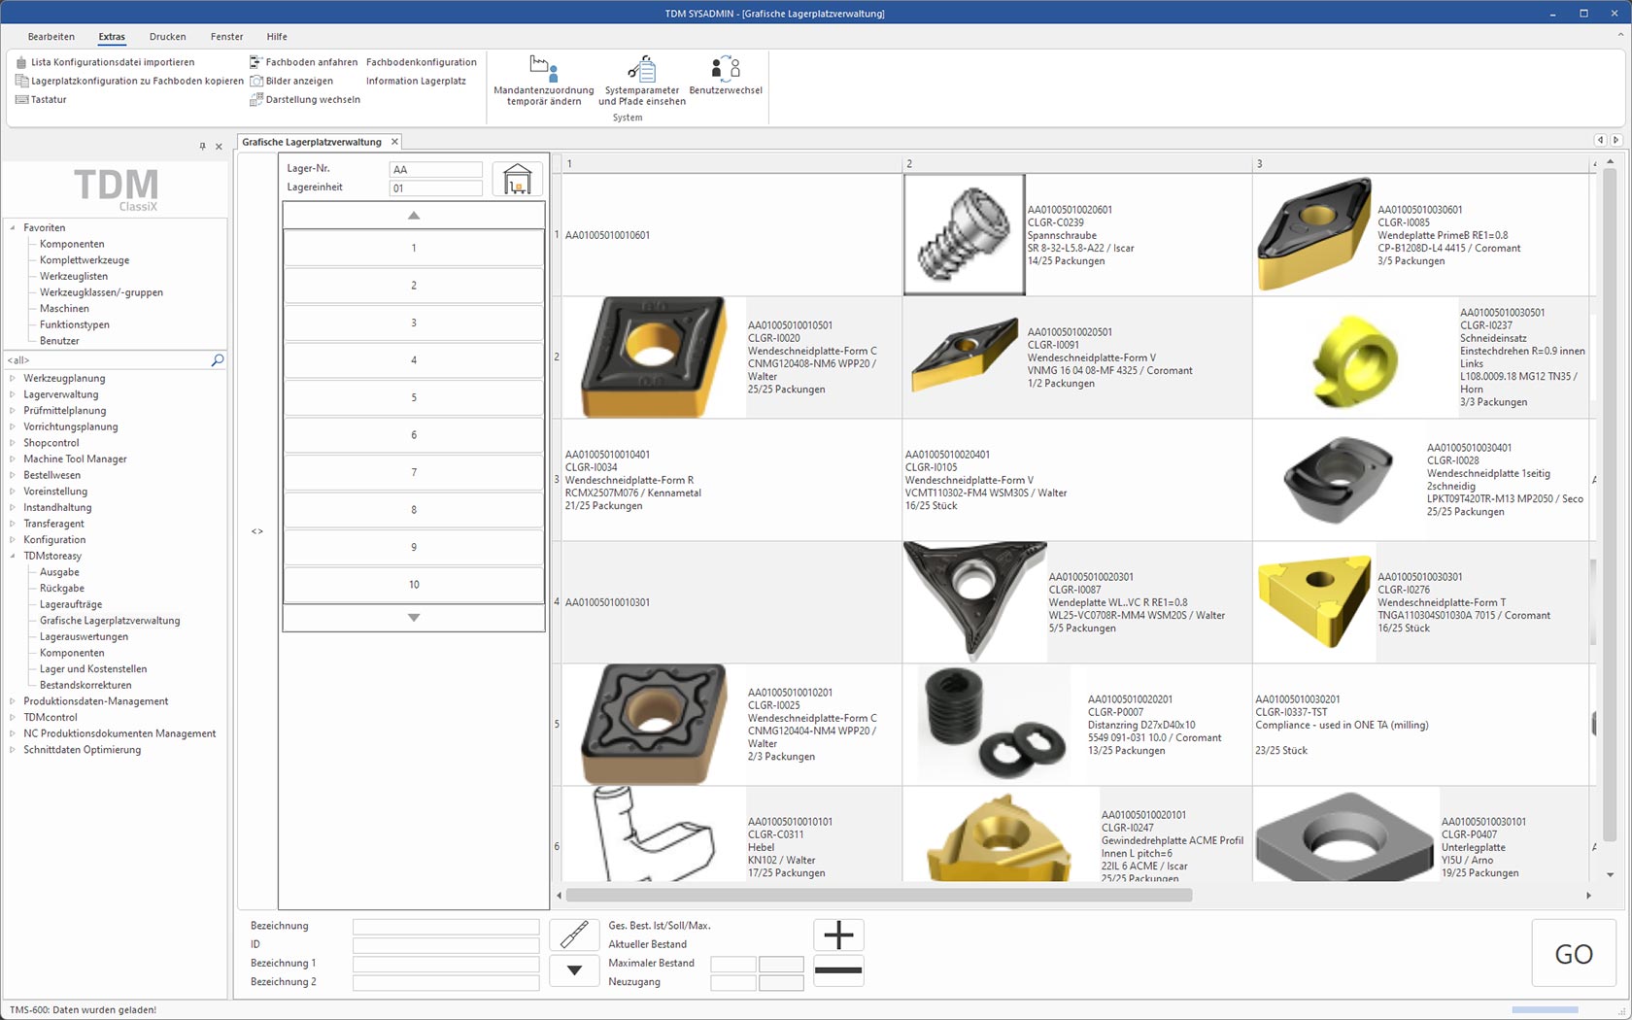Open the Extras ribbon tab
Viewport: 1632px width, 1020px height.
click(x=112, y=37)
